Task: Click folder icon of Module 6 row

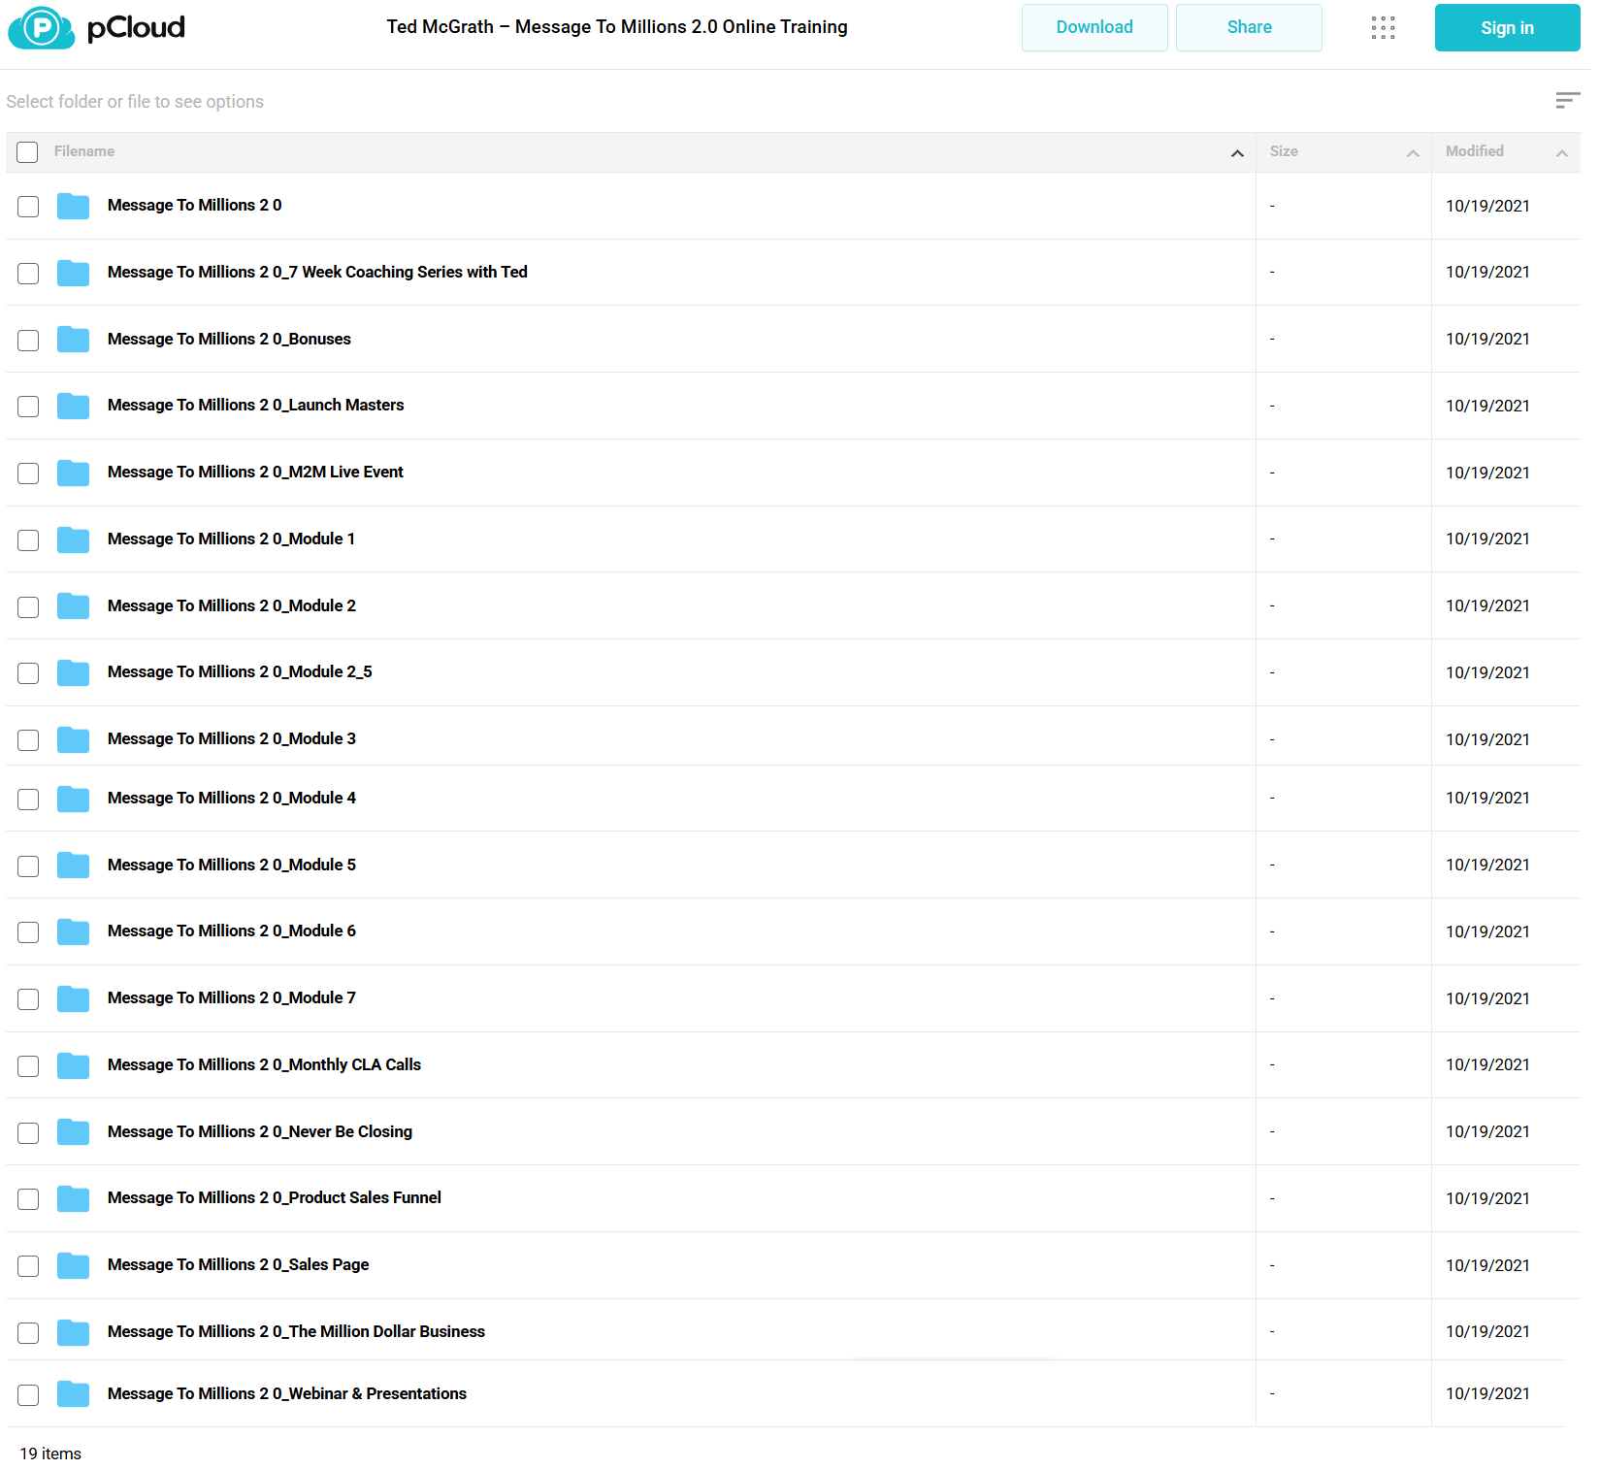Action: click(73, 931)
